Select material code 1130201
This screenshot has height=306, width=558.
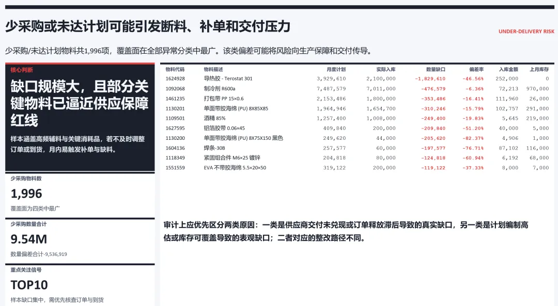[175, 108]
